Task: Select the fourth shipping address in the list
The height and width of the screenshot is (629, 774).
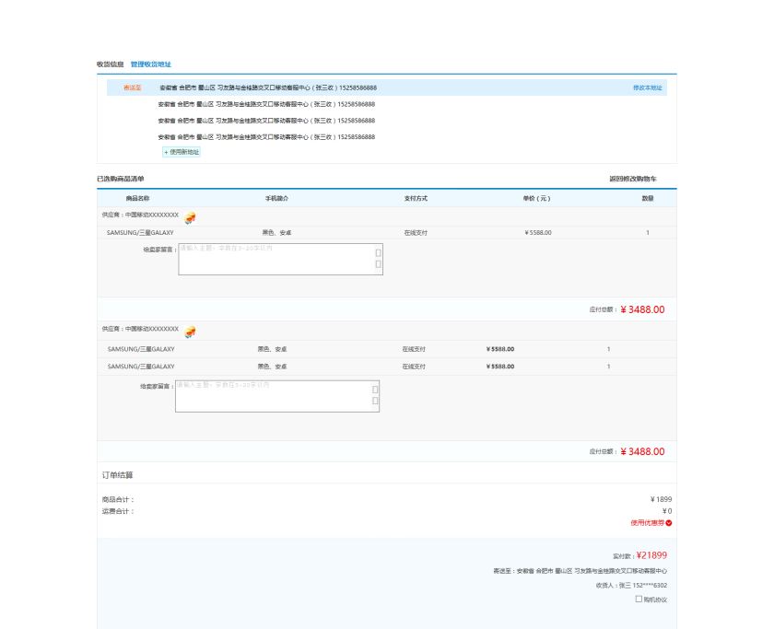Action: point(266,136)
